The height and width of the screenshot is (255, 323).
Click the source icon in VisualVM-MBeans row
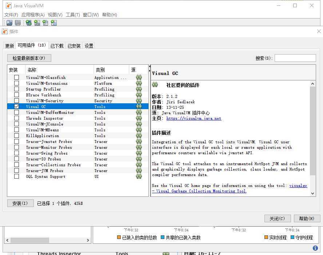139,130
